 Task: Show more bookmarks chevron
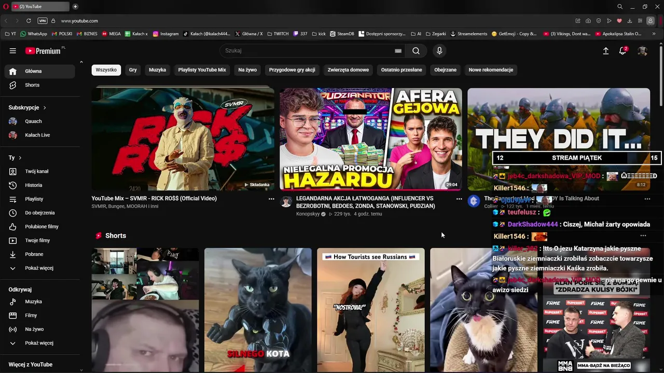coord(654,34)
